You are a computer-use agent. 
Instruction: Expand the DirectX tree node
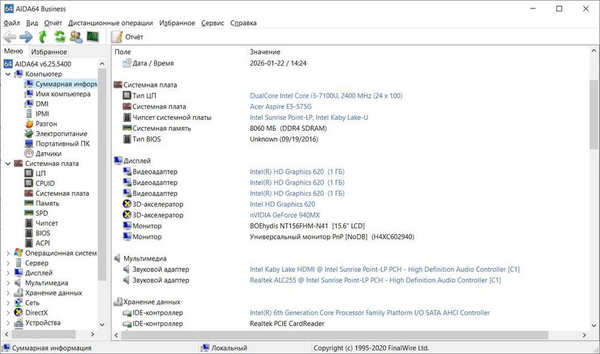pyautogui.click(x=8, y=313)
